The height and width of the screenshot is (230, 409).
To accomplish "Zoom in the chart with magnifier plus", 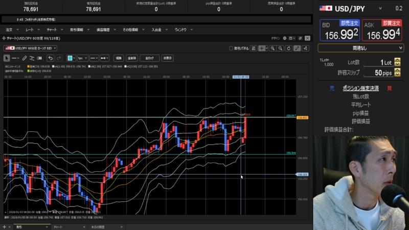I will click(x=273, y=48).
